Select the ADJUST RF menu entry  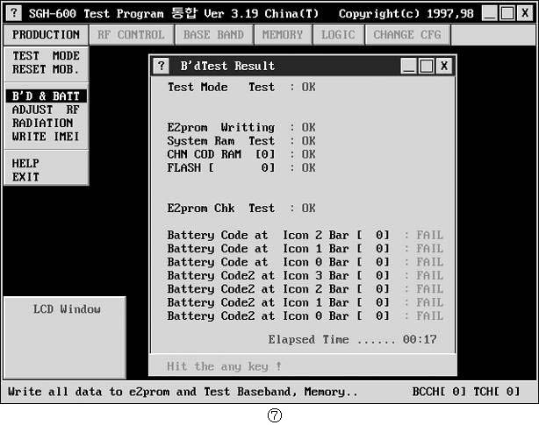46,110
